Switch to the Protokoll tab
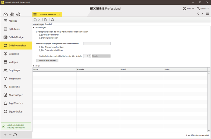 coord(49,24)
